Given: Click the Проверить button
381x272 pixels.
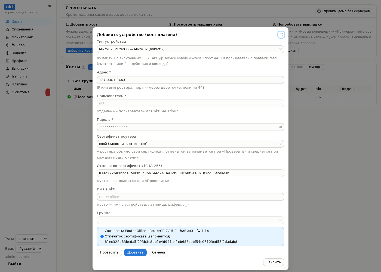Looking at the screenshot, I should [x=109, y=252].
